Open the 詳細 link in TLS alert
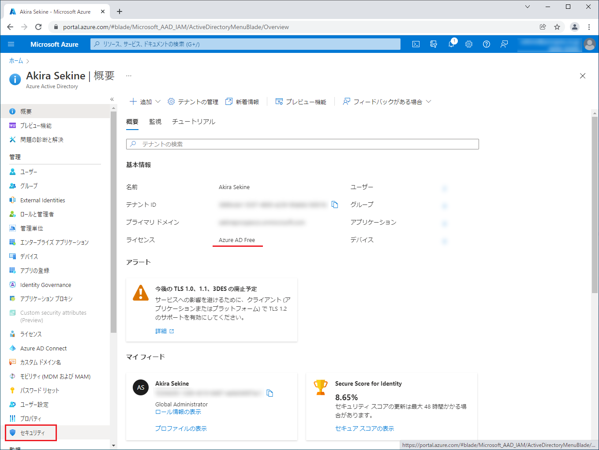 (x=165, y=331)
